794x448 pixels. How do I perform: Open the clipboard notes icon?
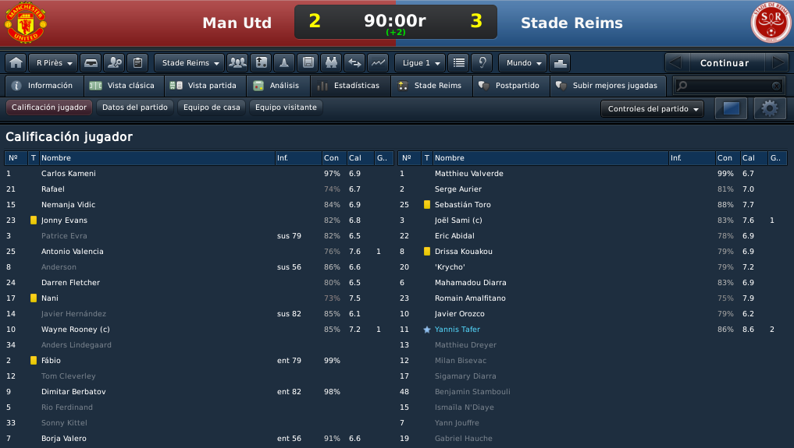pos(137,62)
